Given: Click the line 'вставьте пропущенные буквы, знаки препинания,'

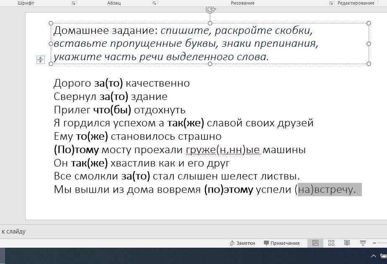Looking at the screenshot, I should 186,44.
